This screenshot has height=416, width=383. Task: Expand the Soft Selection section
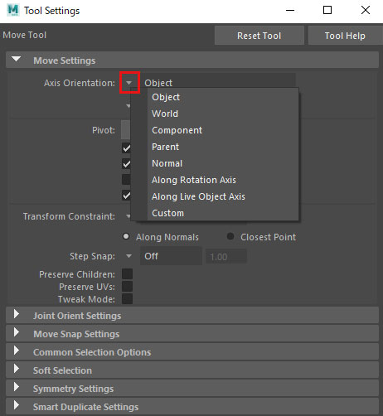pos(17,369)
